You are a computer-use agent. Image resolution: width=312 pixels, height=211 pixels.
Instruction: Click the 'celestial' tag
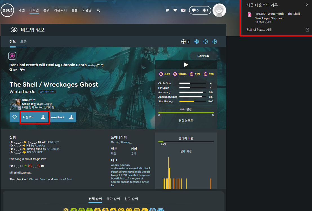[x=133, y=175]
